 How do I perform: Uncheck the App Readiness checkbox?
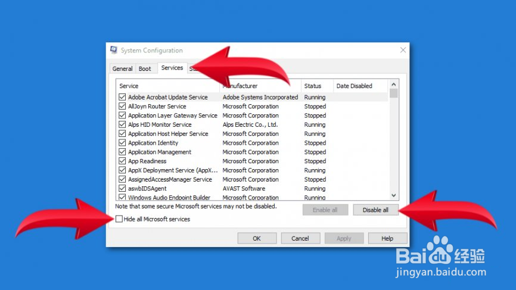(122, 161)
